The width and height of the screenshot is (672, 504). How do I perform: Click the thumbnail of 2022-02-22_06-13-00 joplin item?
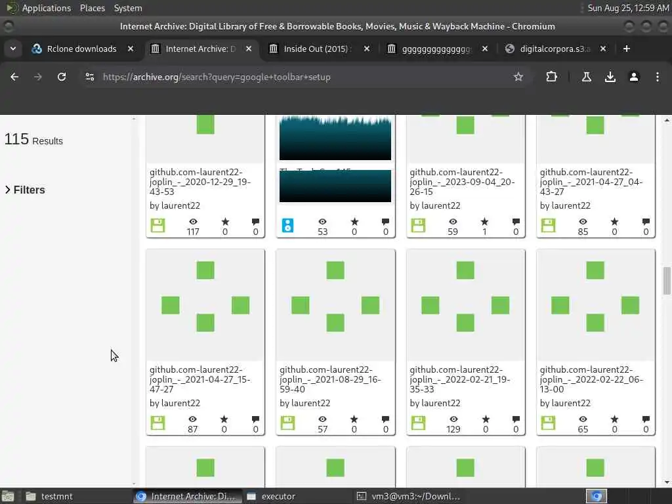pos(596,305)
